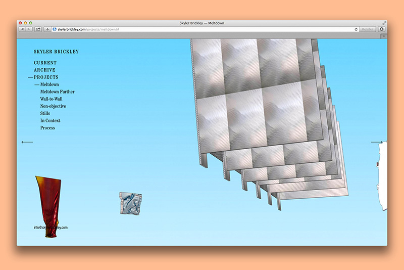The height and width of the screenshot is (270, 404).
Task: Open the Skyler Brickley home link
Action: (56, 52)
